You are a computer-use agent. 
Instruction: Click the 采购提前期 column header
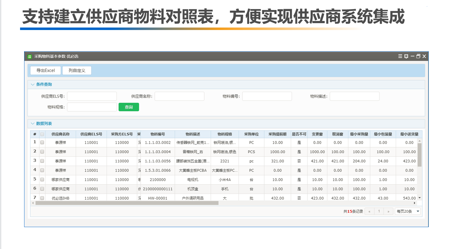pyautogui.click(x=277, y=134)
